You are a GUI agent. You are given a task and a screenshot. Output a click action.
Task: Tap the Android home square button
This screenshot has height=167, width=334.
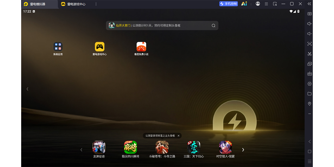(x=310, y=151)
